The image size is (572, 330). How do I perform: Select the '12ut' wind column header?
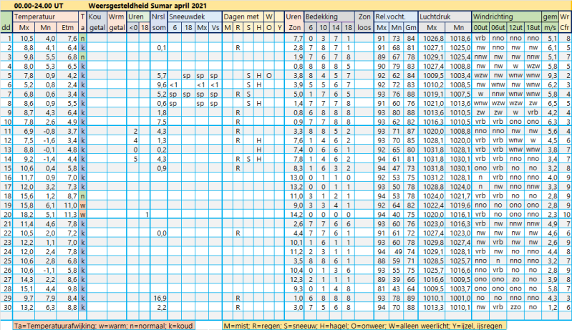point(515,27)
